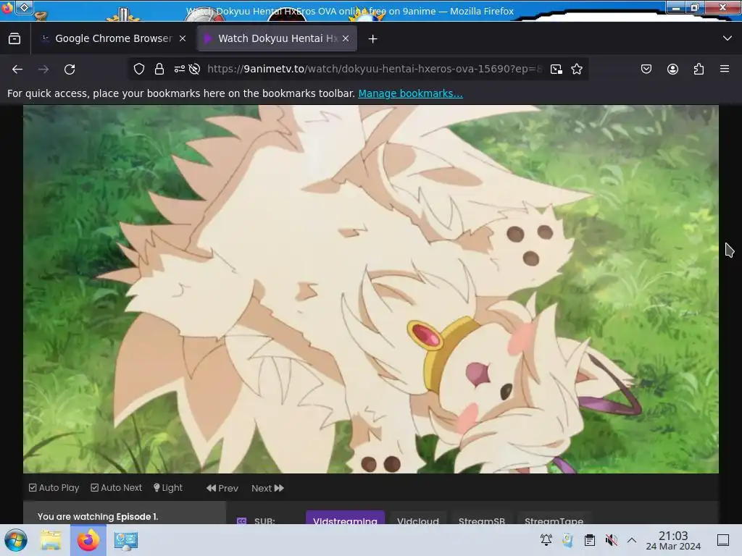
Task: Skip to the Next episode
Action: point(267,488)
